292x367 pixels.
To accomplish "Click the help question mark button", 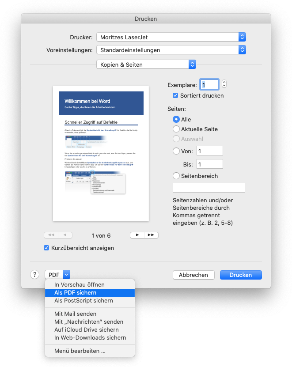I will [35, 275].
